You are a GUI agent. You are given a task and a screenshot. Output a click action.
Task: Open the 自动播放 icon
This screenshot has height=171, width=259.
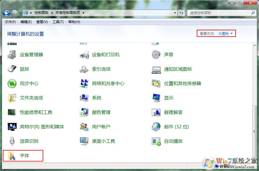156,141
